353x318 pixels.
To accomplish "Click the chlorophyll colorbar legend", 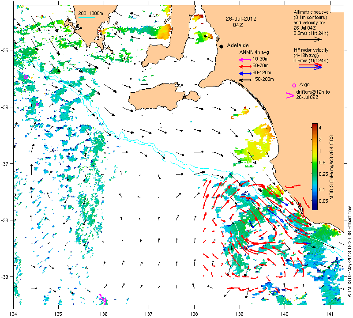I will (x=315, y=167).
